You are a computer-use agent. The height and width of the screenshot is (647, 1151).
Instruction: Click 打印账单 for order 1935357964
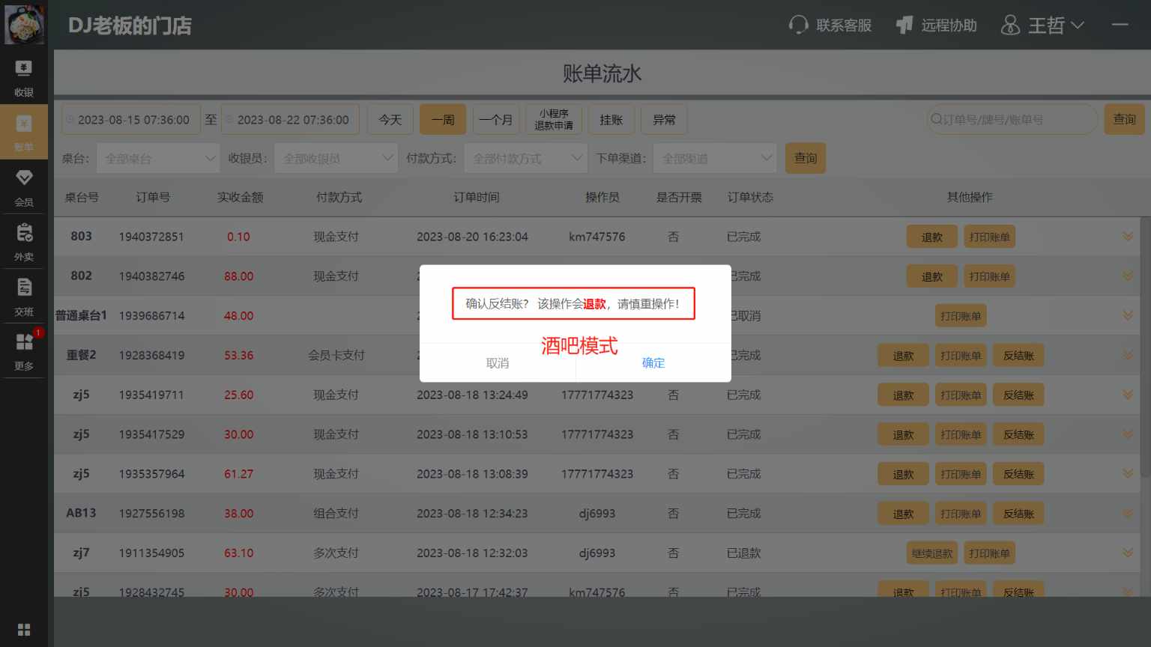pos(961,474)
